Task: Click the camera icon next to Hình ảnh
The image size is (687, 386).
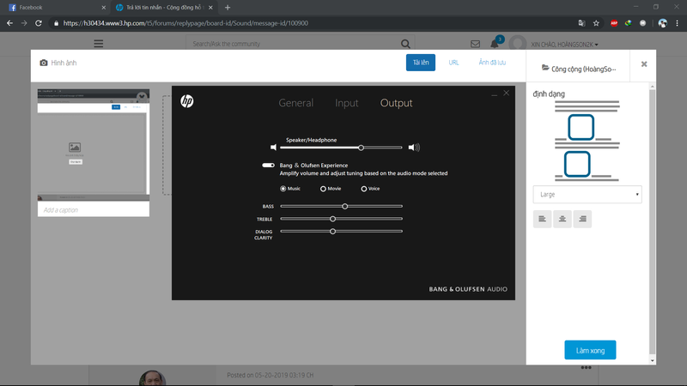Action: coord(44,63)
